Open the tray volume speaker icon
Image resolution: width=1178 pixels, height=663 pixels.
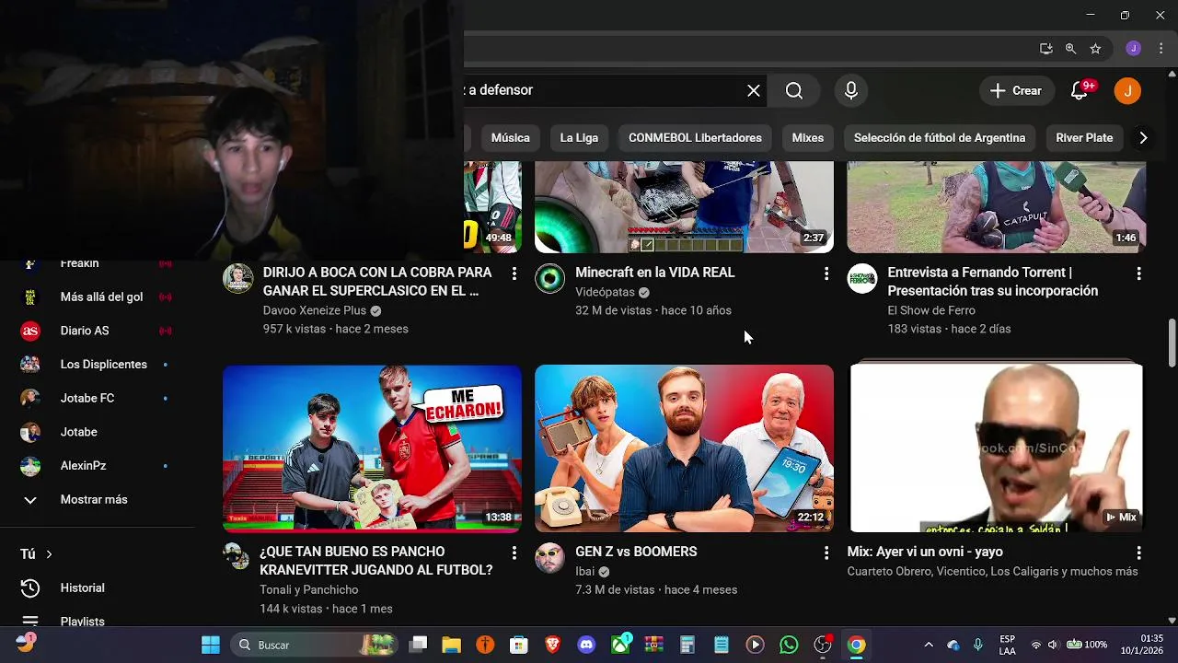pyautogui.click(x=1053, y=645)
